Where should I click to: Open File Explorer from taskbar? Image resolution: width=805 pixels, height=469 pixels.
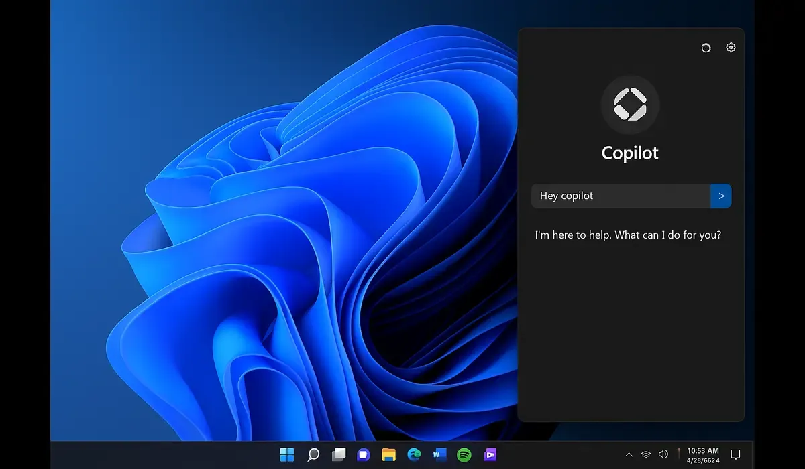388,455
